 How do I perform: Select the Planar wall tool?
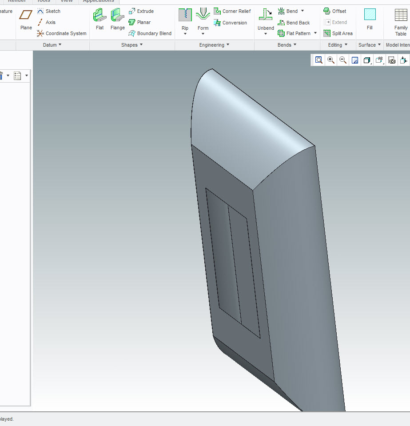(x=139, y=22)
